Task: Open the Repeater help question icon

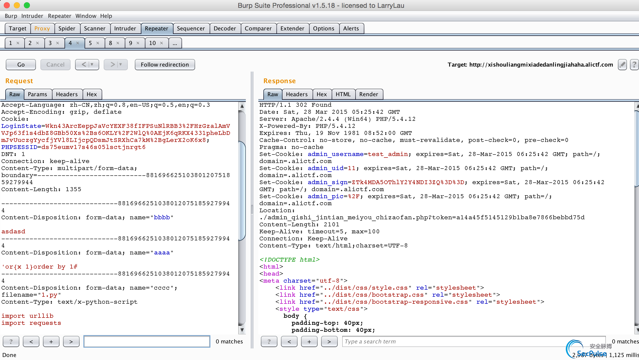Action: [x=634, y=65]
